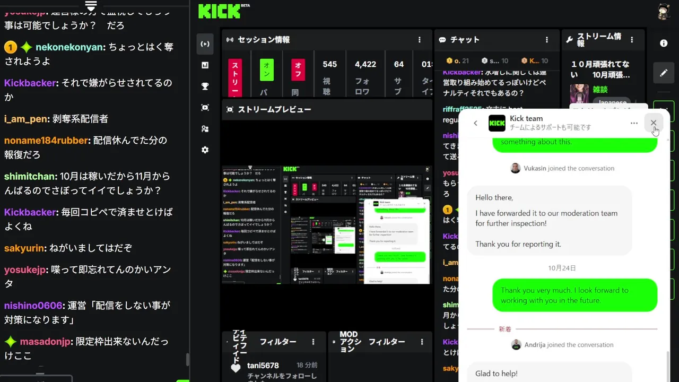Open the community users sidebar icon
The width and height of the screenshot is (679, 382).
click(205, 129)
